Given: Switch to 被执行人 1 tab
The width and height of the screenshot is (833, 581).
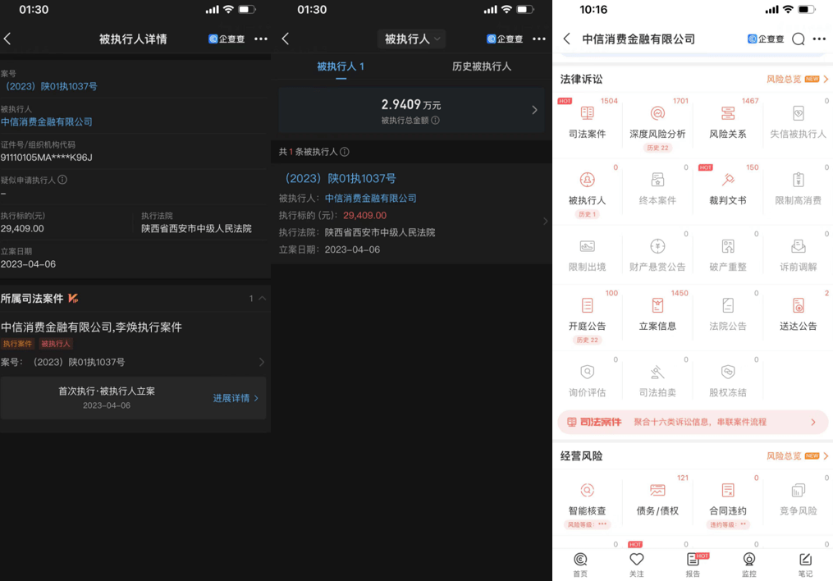Looking at the screenshot, I should click(341, 66).
